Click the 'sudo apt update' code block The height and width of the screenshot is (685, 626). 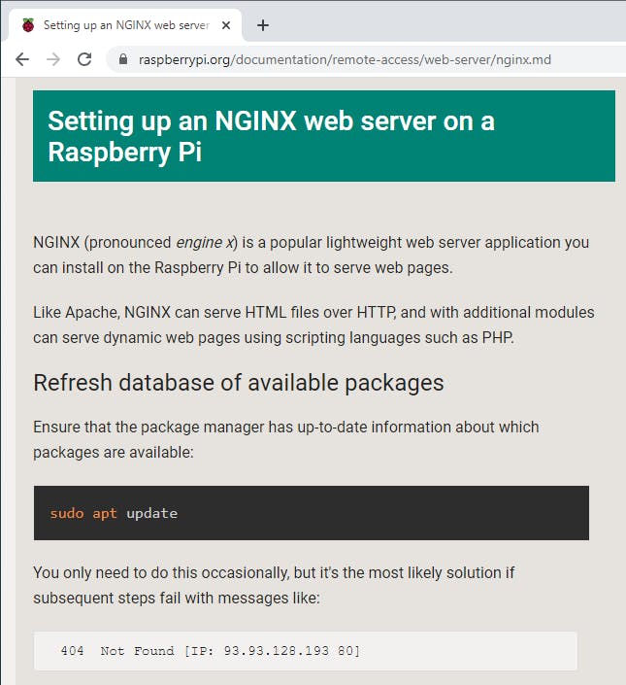pos(312,513)
